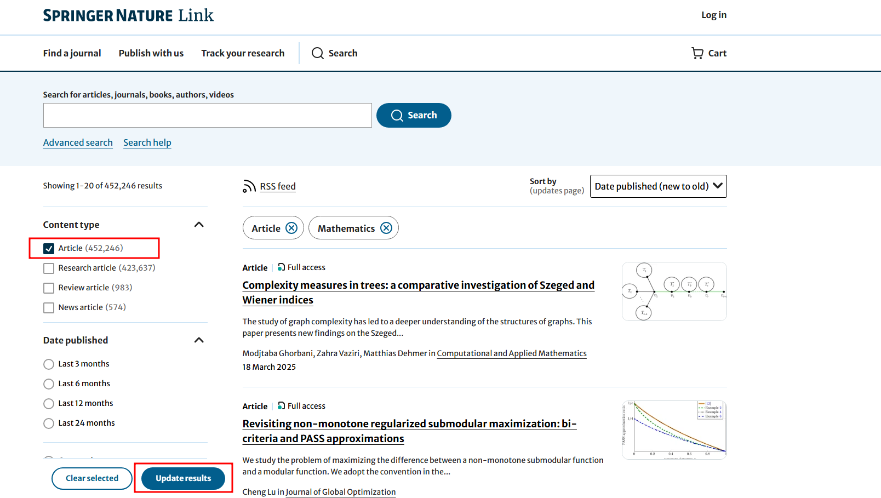Open the Sort by dropdown

point(658,186)
